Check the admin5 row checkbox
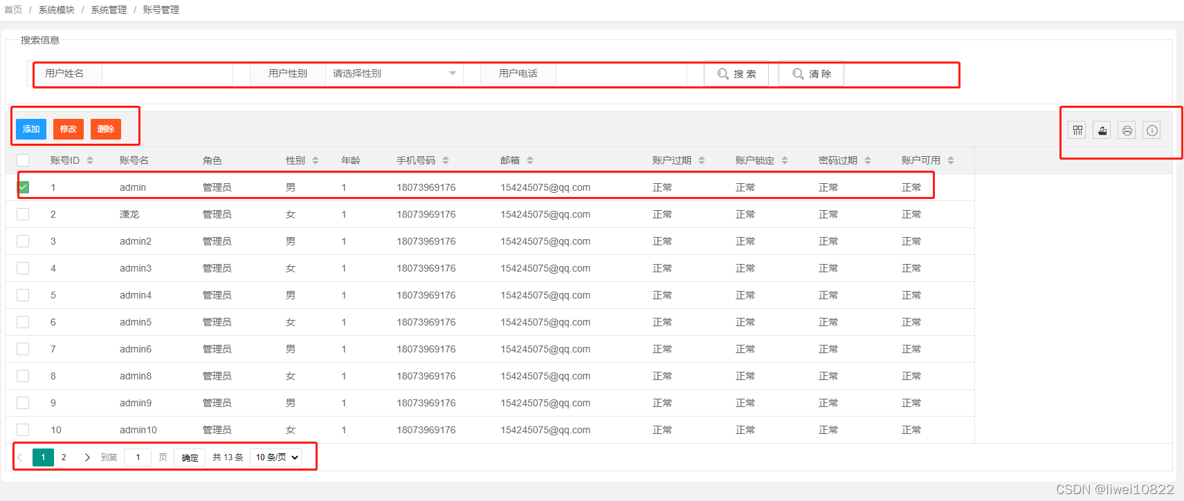 23,322
